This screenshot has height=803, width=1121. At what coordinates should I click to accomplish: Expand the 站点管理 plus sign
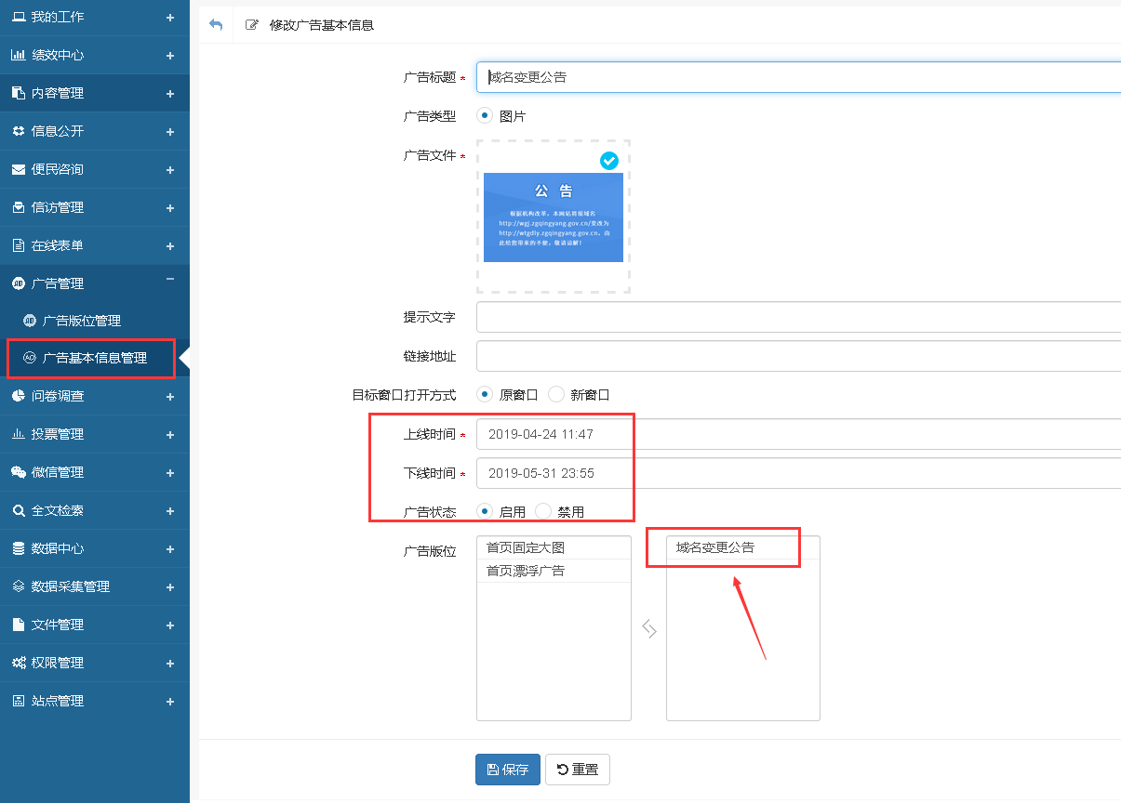tap(169, 702)
